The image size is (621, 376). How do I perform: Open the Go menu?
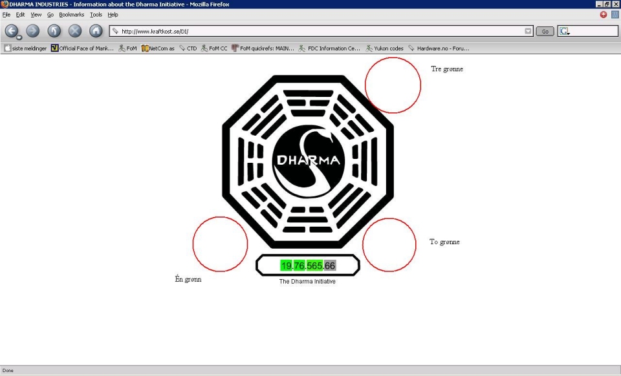50,15
